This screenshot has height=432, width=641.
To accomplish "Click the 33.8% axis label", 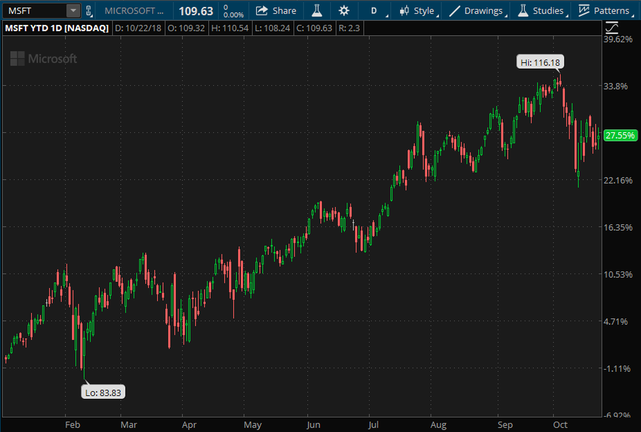I will pyautogui.click(x=615, y=86).
